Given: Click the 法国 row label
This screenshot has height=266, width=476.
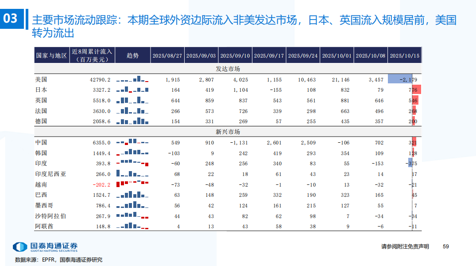Looking at the screenshot, I should (41, 111).
